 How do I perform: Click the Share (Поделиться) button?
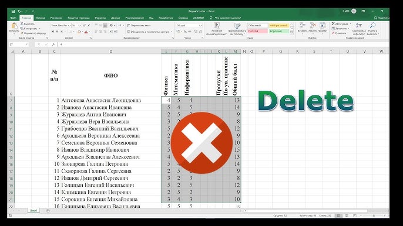click(382, 18)
